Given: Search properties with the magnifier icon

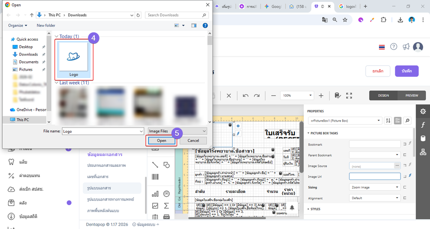Looking at the screenshot, I should (408, 121).
